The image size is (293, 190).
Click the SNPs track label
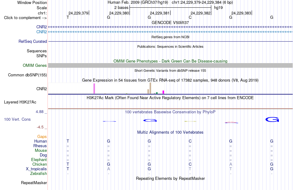pos(42,56)
